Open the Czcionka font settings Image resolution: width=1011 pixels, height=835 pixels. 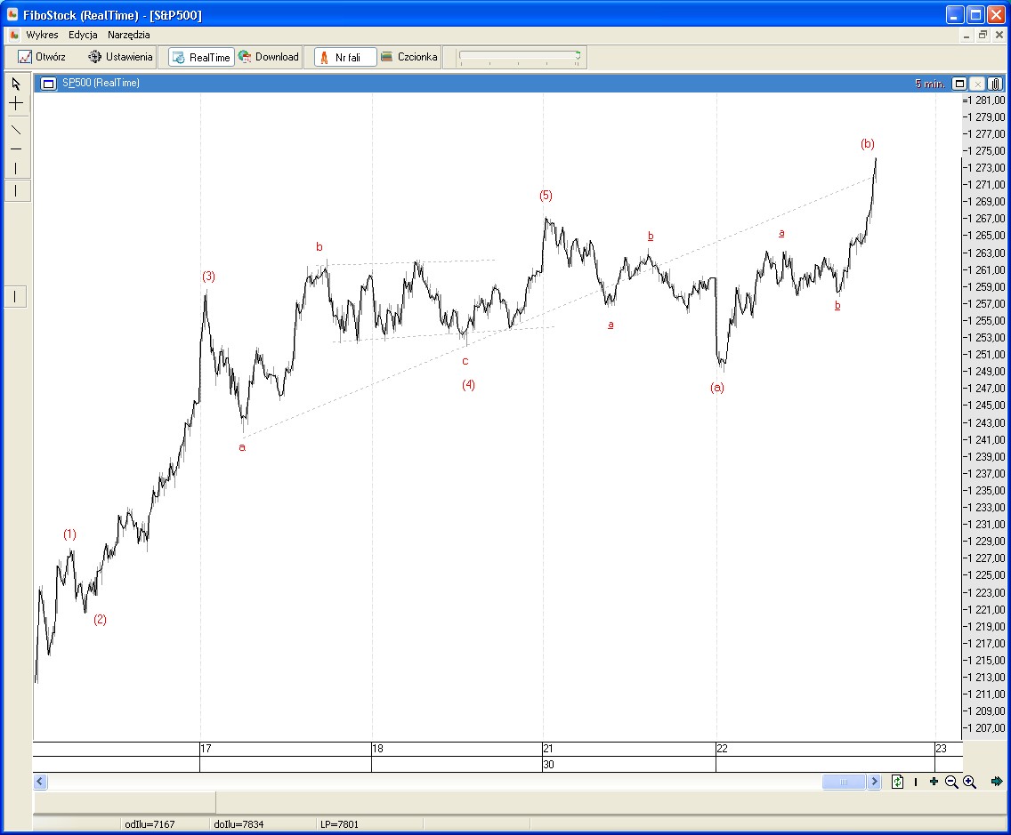click(x=409, y=57)
